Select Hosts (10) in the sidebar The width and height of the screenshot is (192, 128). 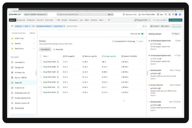[x=23, y=83]
